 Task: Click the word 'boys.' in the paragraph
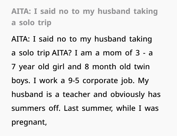coord(21,81)
